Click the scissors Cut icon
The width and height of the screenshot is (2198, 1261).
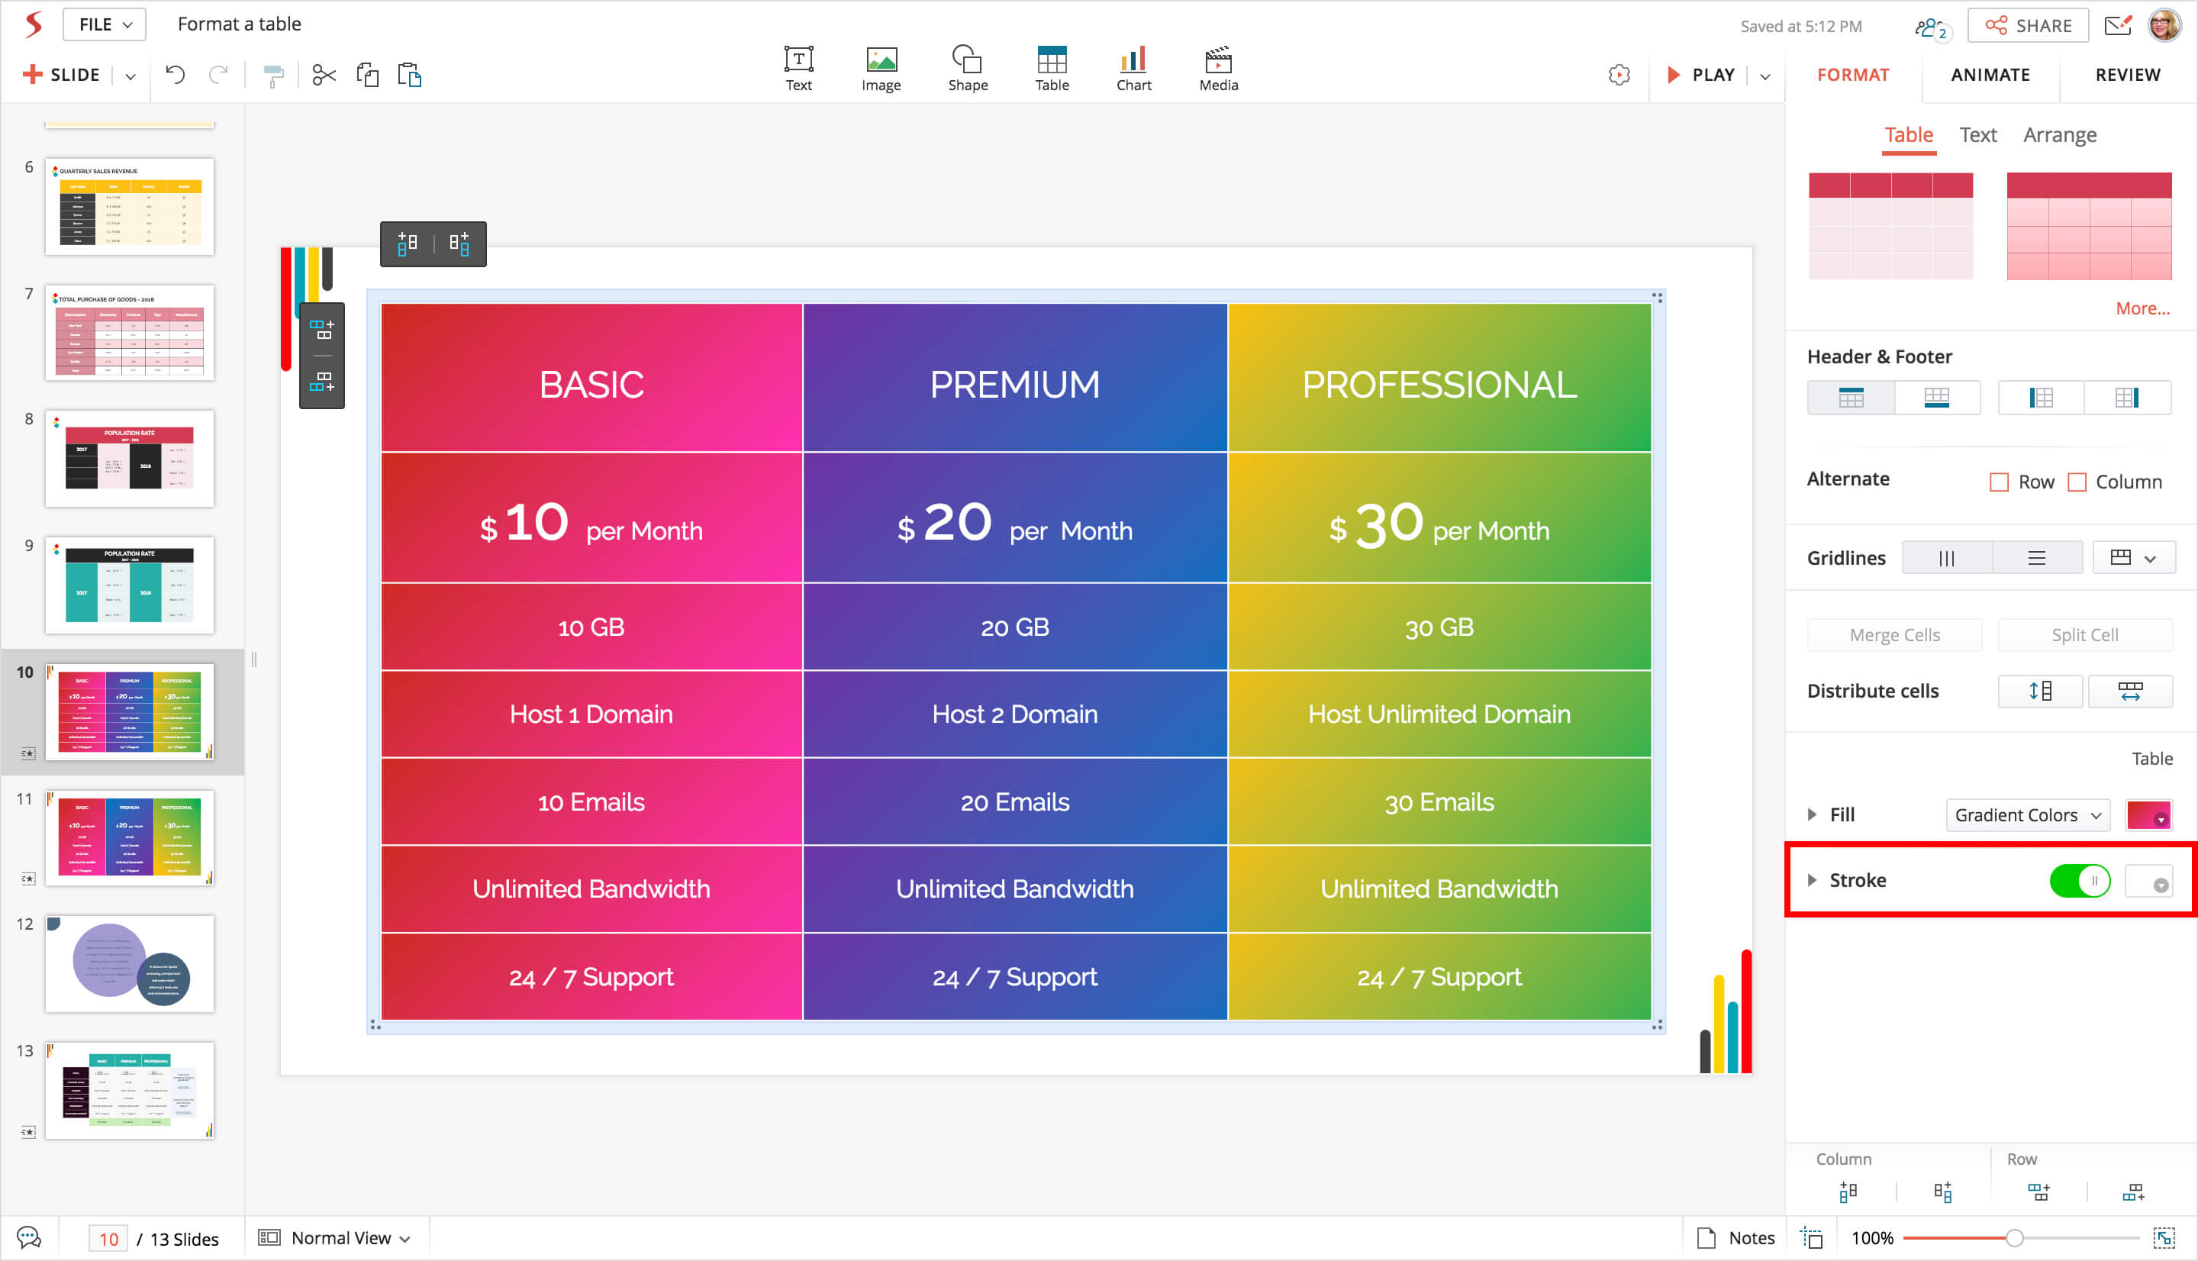[324, 76]
